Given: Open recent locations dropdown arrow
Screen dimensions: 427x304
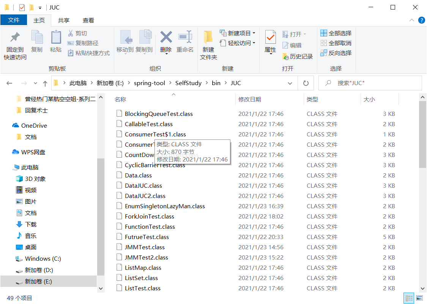Looking at the screenshot, I should tap(35, 83).
